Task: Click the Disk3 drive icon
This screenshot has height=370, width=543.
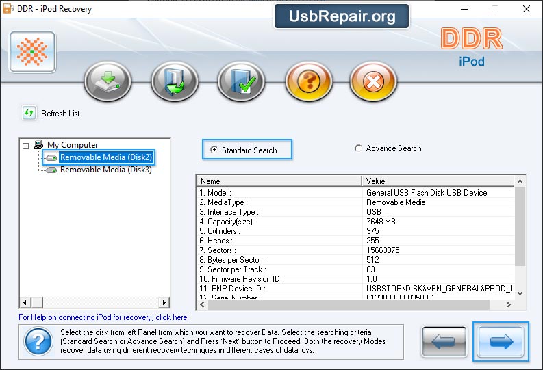Action: point(51,170)
